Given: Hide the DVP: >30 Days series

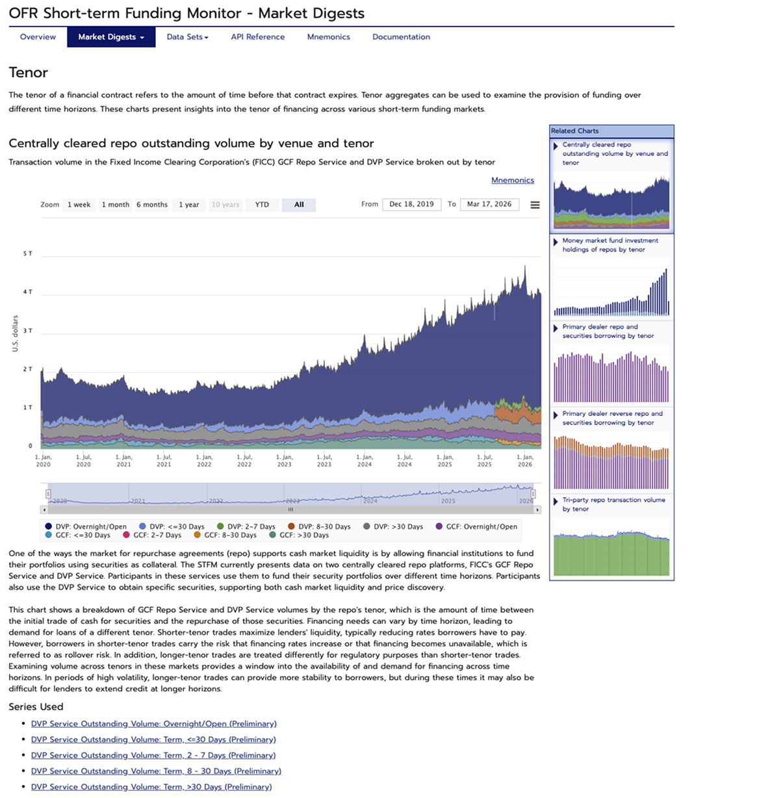Looking at the screenshot, I should pos(392,526).
